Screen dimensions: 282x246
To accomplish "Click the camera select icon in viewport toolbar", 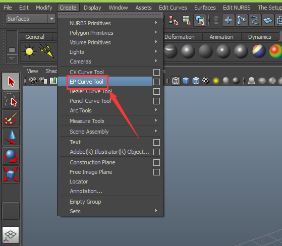I will (x=33, y=81).
